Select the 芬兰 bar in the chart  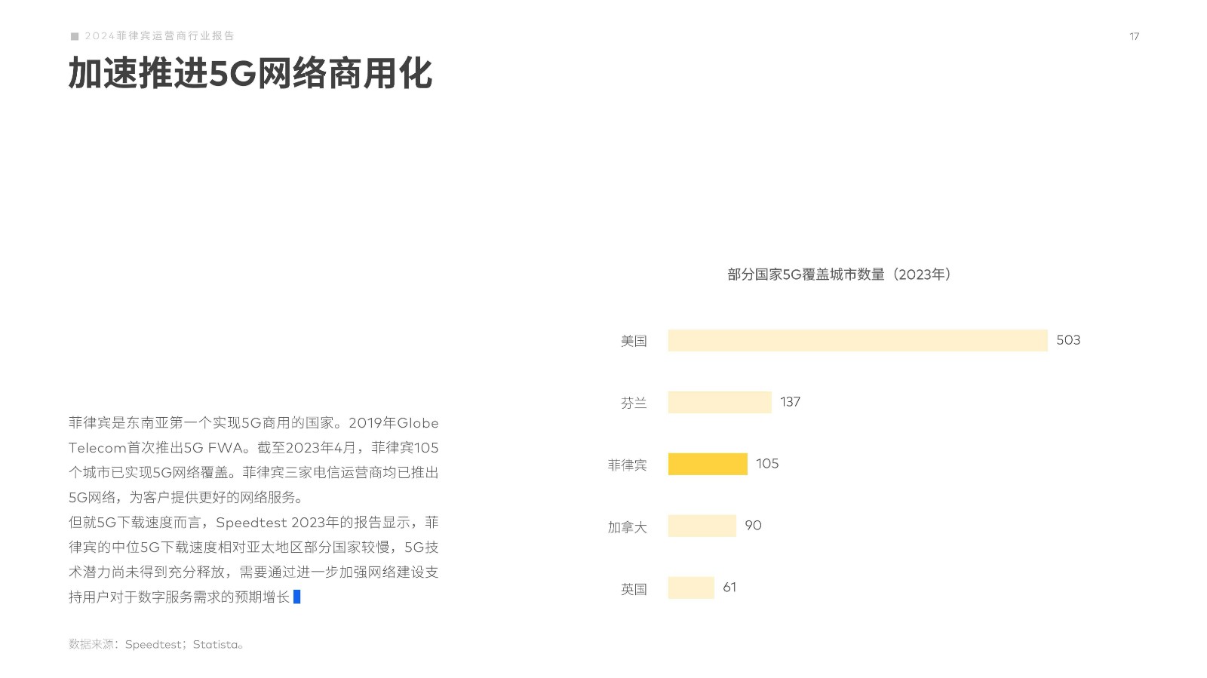pos(720,402)
